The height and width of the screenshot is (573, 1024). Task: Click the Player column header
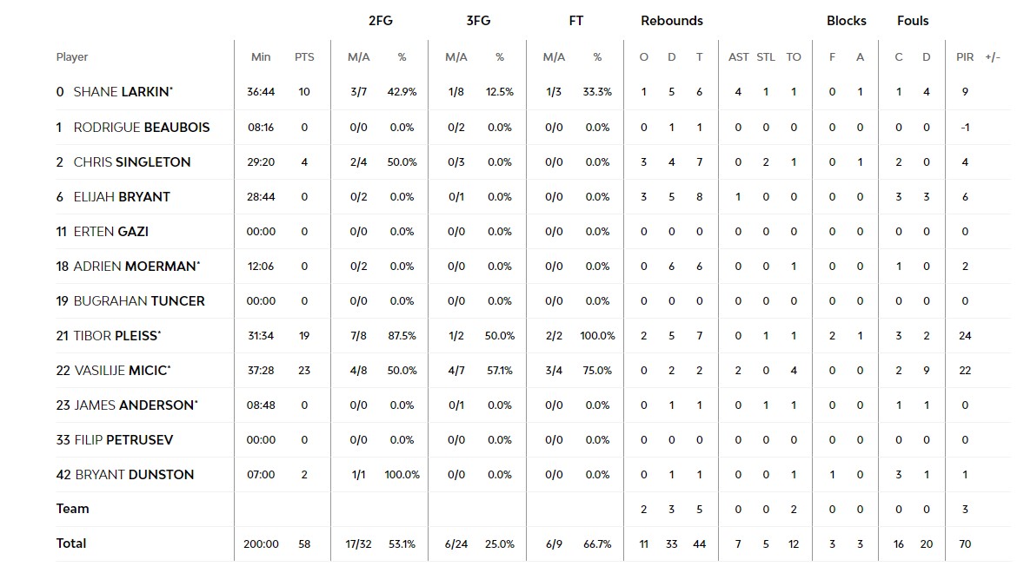tap(72, 57)
